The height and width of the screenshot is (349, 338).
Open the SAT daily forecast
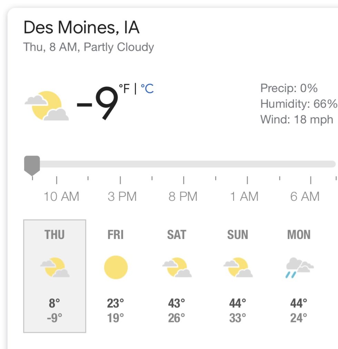tap(176, 235)
